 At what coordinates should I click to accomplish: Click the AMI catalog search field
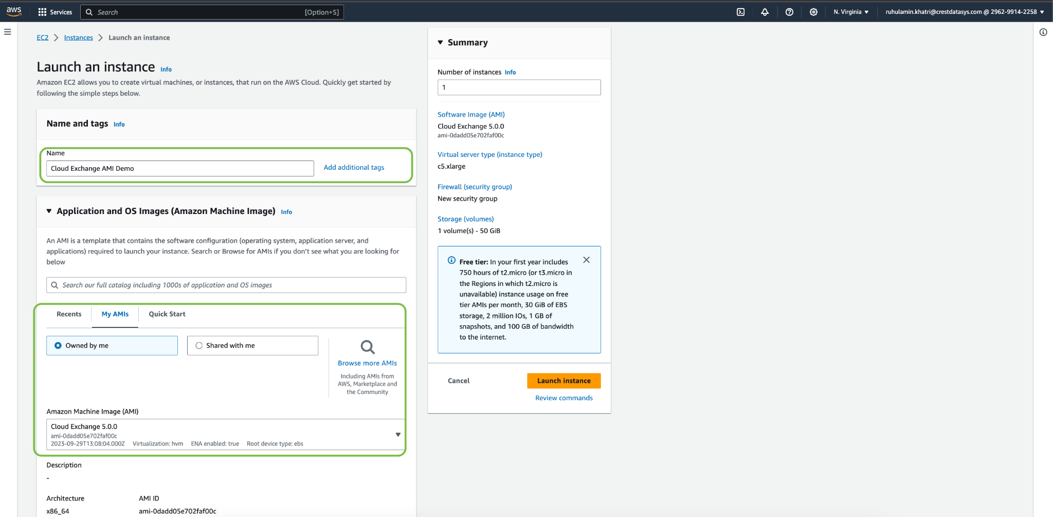(x=226, y=285)
